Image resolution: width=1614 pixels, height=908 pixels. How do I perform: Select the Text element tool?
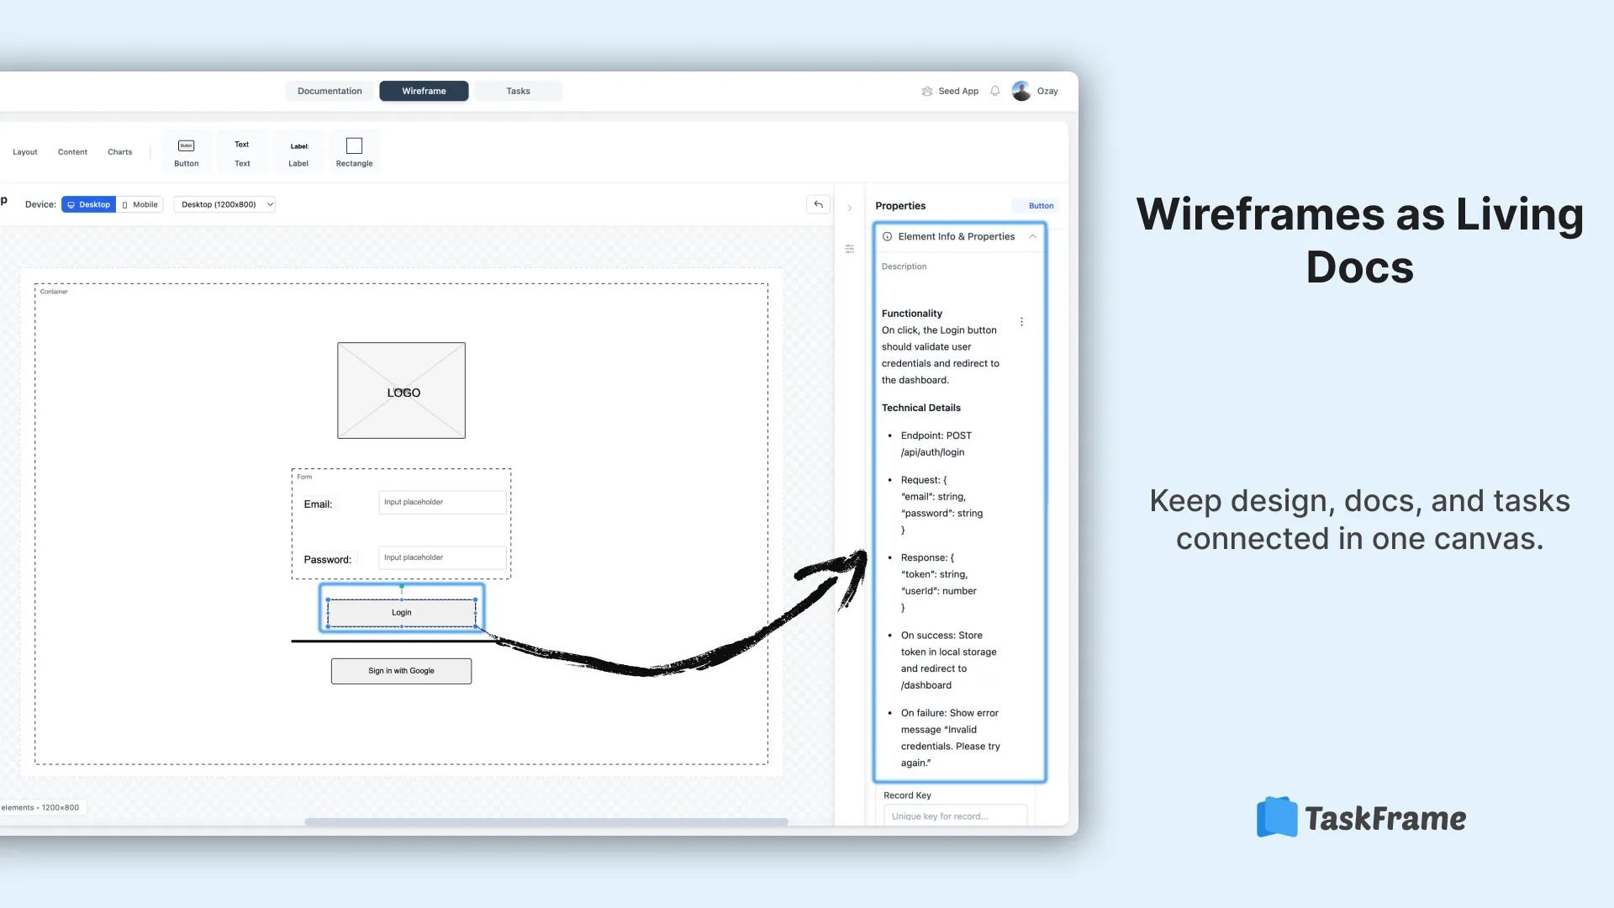(x=242, y=151)
